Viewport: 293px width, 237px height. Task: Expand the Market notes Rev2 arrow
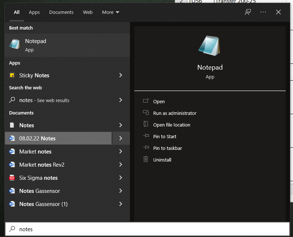pos(121,164)
